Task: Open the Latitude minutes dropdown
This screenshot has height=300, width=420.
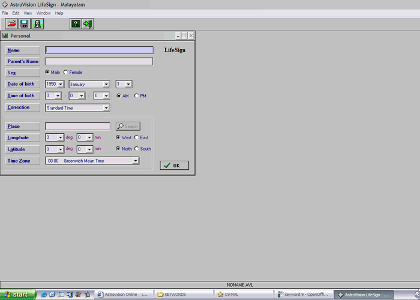Action: [x=89, y=149]
